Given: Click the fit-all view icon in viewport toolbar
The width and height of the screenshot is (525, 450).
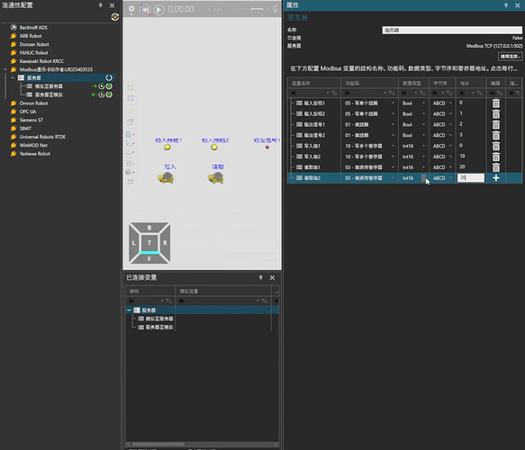Looking at the screenshot, I should tap(131, 87).
